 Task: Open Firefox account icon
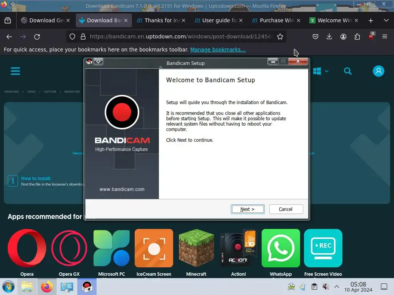[343, 36]
